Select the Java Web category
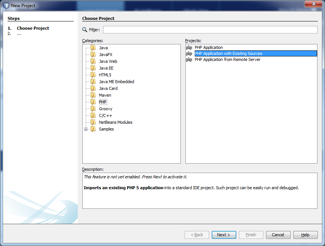This screenshot has height=246, width=325. 108,61
